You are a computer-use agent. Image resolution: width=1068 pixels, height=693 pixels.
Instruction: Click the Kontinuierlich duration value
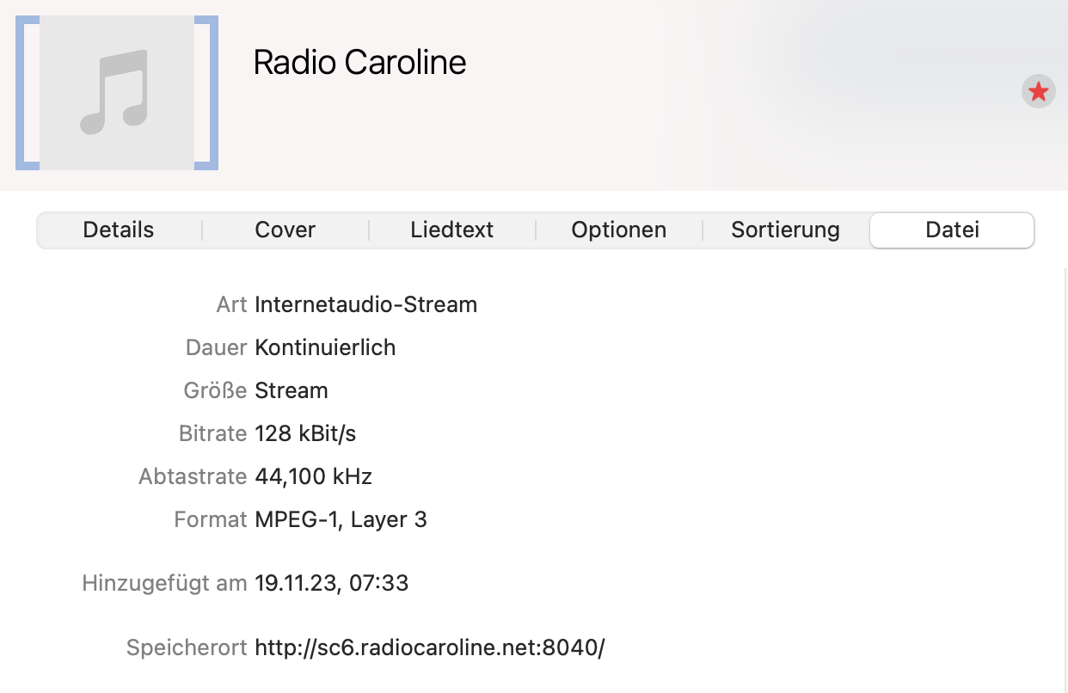tap(325, 347)
